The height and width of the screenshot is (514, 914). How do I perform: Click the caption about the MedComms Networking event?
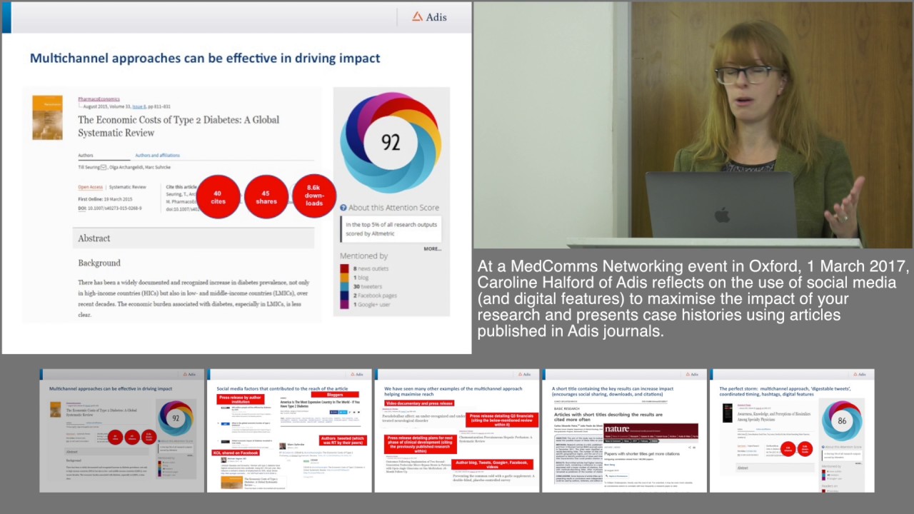point(693,298)
